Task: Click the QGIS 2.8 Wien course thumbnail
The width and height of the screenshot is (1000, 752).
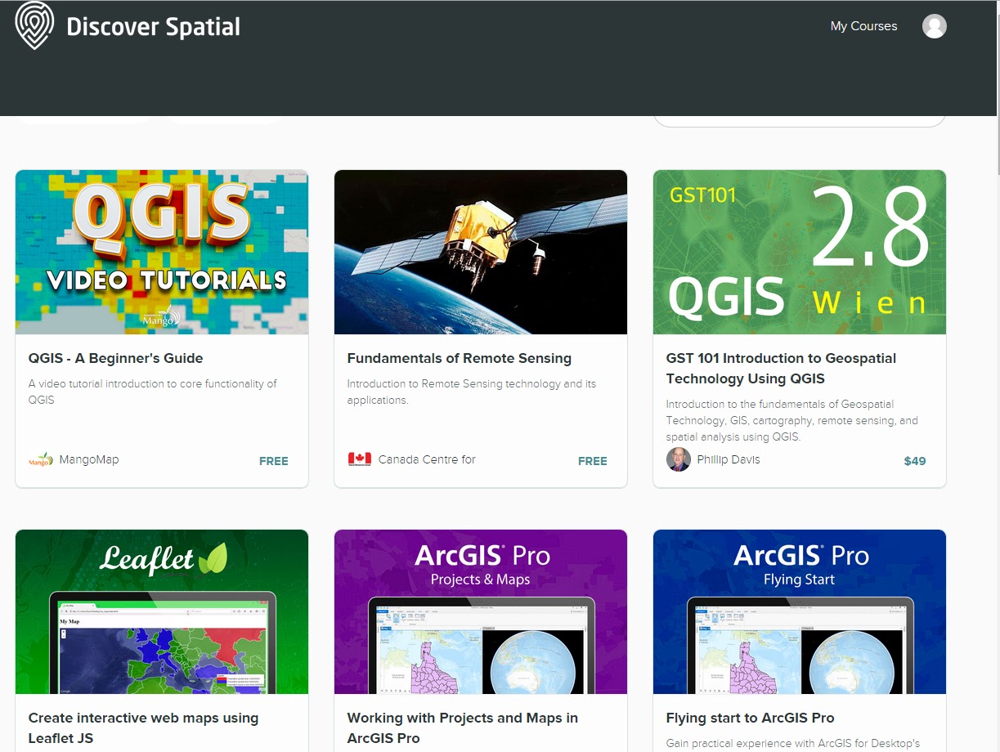Action: pyautogui.click(x=799, y=251)
